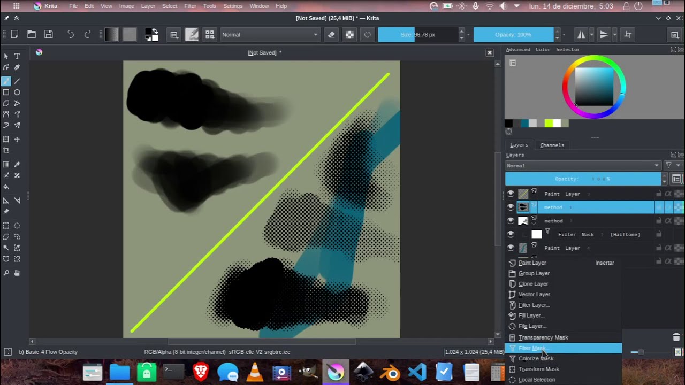Select the Ellipse shape tool
Image resolution: width=685 pixels, height=385 pixels.
(17, 92)
